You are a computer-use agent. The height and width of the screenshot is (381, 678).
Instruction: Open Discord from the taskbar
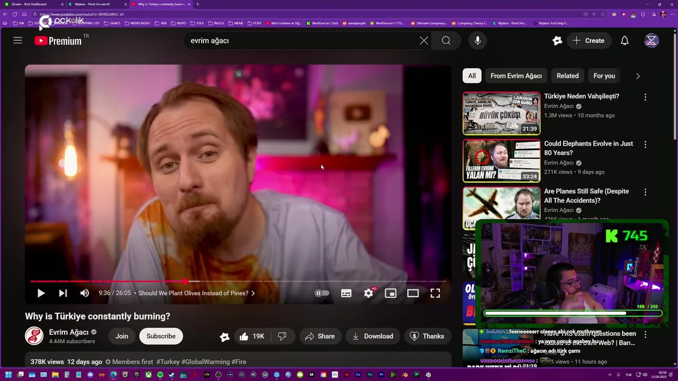click(90, 375)
